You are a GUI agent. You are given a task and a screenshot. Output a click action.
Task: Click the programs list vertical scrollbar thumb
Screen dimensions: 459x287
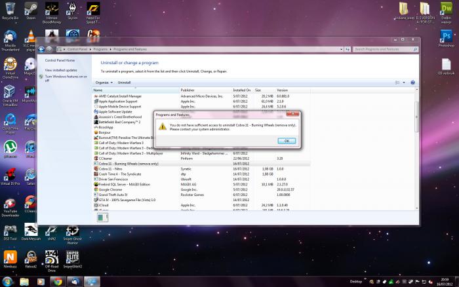point(416,117)
